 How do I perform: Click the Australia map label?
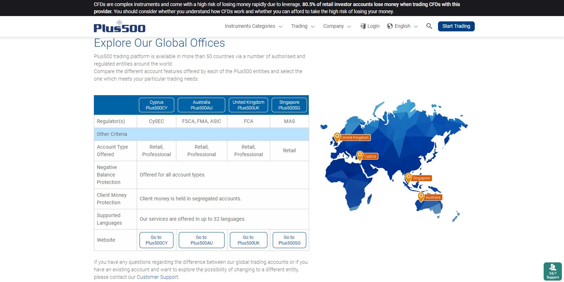(433, 197)
